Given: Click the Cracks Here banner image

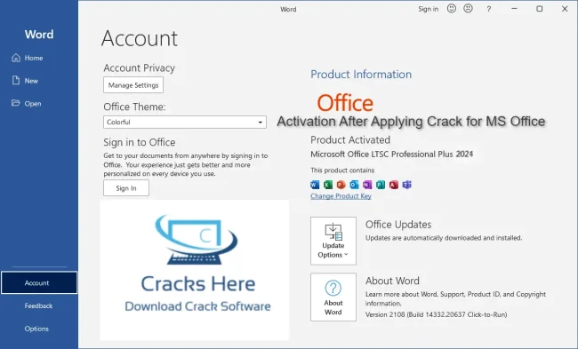Looking at the screenshot, I should click(x=195, y=270).
